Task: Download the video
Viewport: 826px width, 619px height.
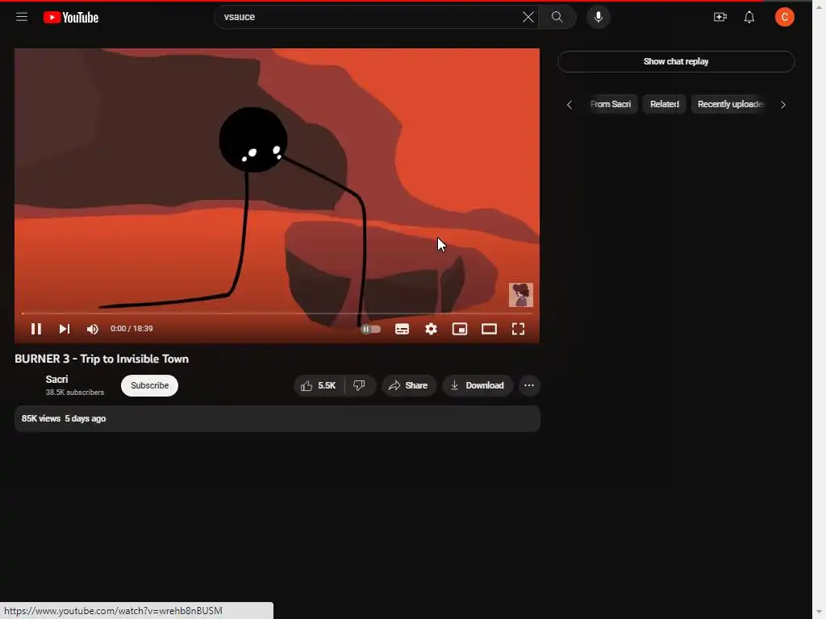Action: click(478, 386)
